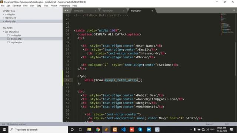Toggle side bar icon in status bar
Image resolution: width=237 pixels, height=133 pixels.
3,124
